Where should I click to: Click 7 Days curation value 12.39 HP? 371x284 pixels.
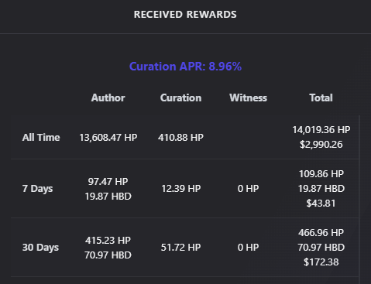pos(180,189)
